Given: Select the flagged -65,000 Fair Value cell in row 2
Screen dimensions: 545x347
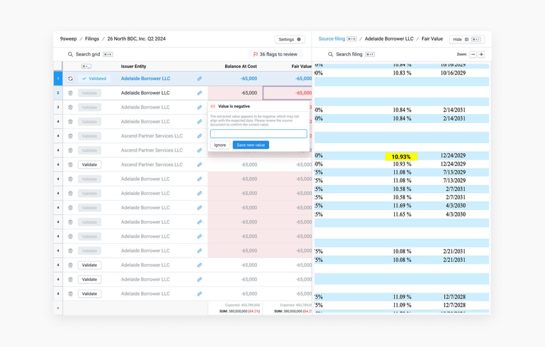Looking at the screenshot, I should pos(287,93).
